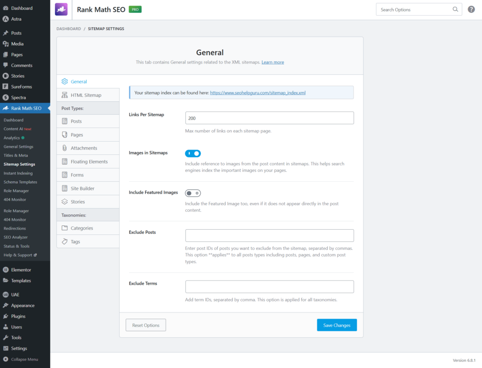Click the Comments bubble icon in the sidebar

(x=6, y=65)
